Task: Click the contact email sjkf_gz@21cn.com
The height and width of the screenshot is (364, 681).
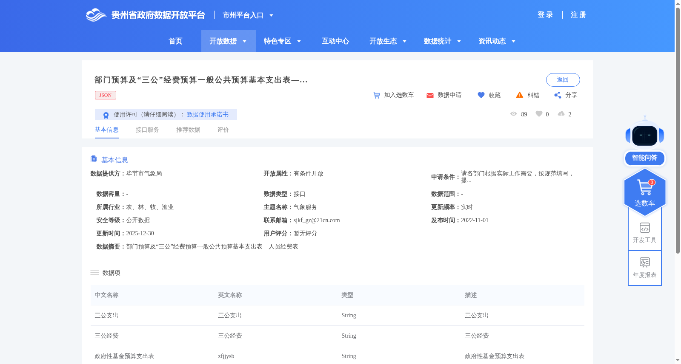Action: coord(317,220)
